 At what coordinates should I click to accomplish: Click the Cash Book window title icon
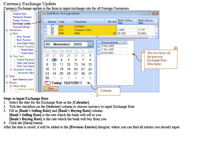(44, 14)
